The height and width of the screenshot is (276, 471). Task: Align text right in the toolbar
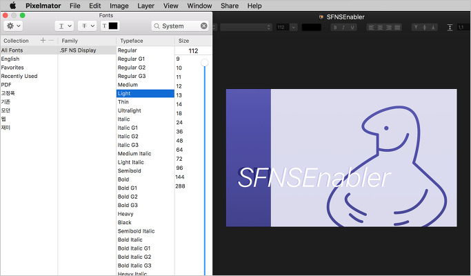coord(389,28)
